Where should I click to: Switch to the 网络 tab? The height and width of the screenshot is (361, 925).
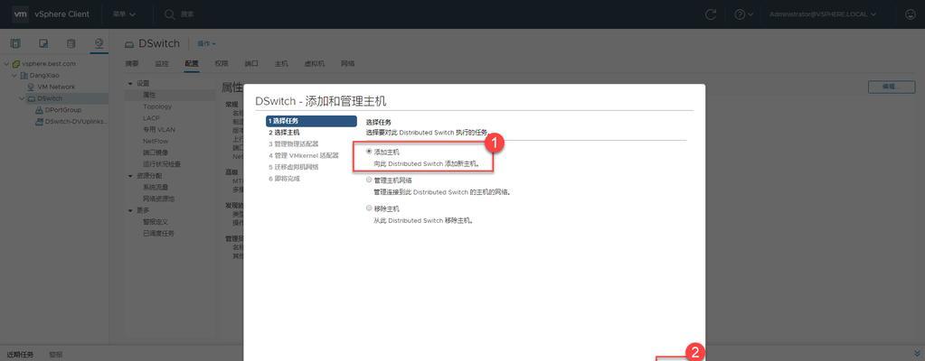click(347, 63)
